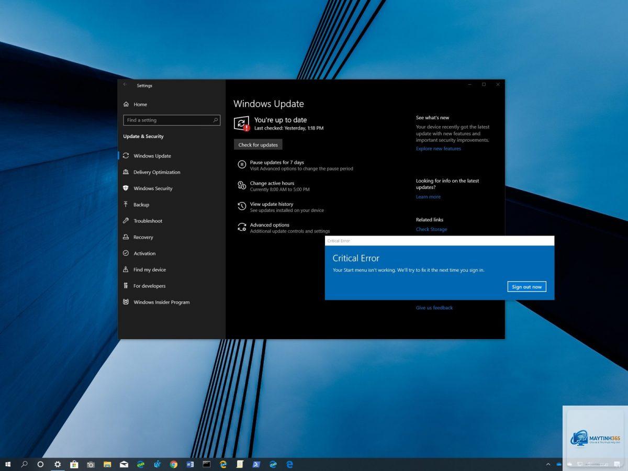This screenshot has width=628, height=471.
Task: Click the Windows Update status icon with red alert
Action: pyautogui.click(x=241, y=124)
